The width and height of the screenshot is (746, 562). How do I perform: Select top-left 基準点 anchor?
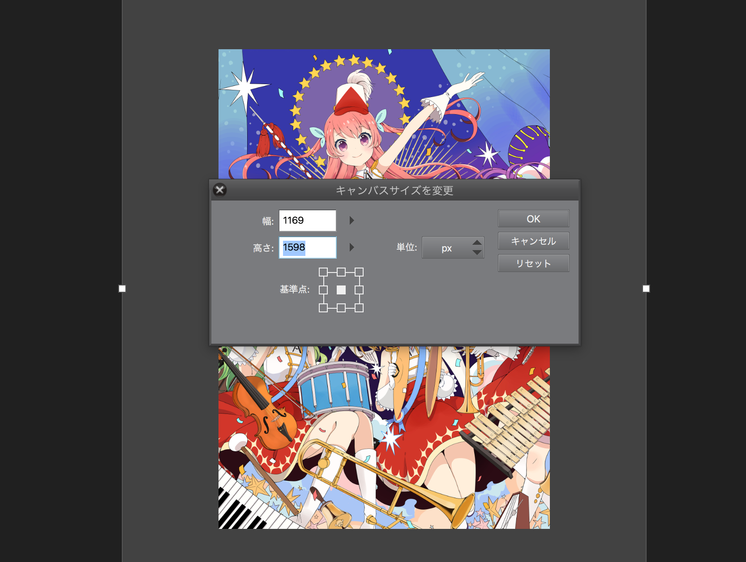pos(323,272)
